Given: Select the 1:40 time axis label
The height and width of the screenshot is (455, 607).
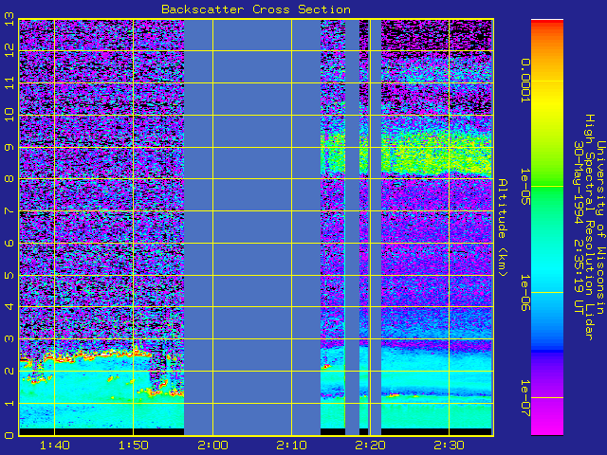Looking at the screenshot, I should [x=55, y=446].
